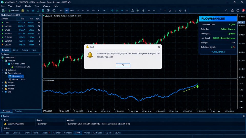
Task: Click the sparkles icon in toolbar
Action: [175, 10]
